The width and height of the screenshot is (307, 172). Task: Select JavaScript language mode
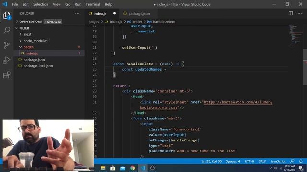(278, 161)
